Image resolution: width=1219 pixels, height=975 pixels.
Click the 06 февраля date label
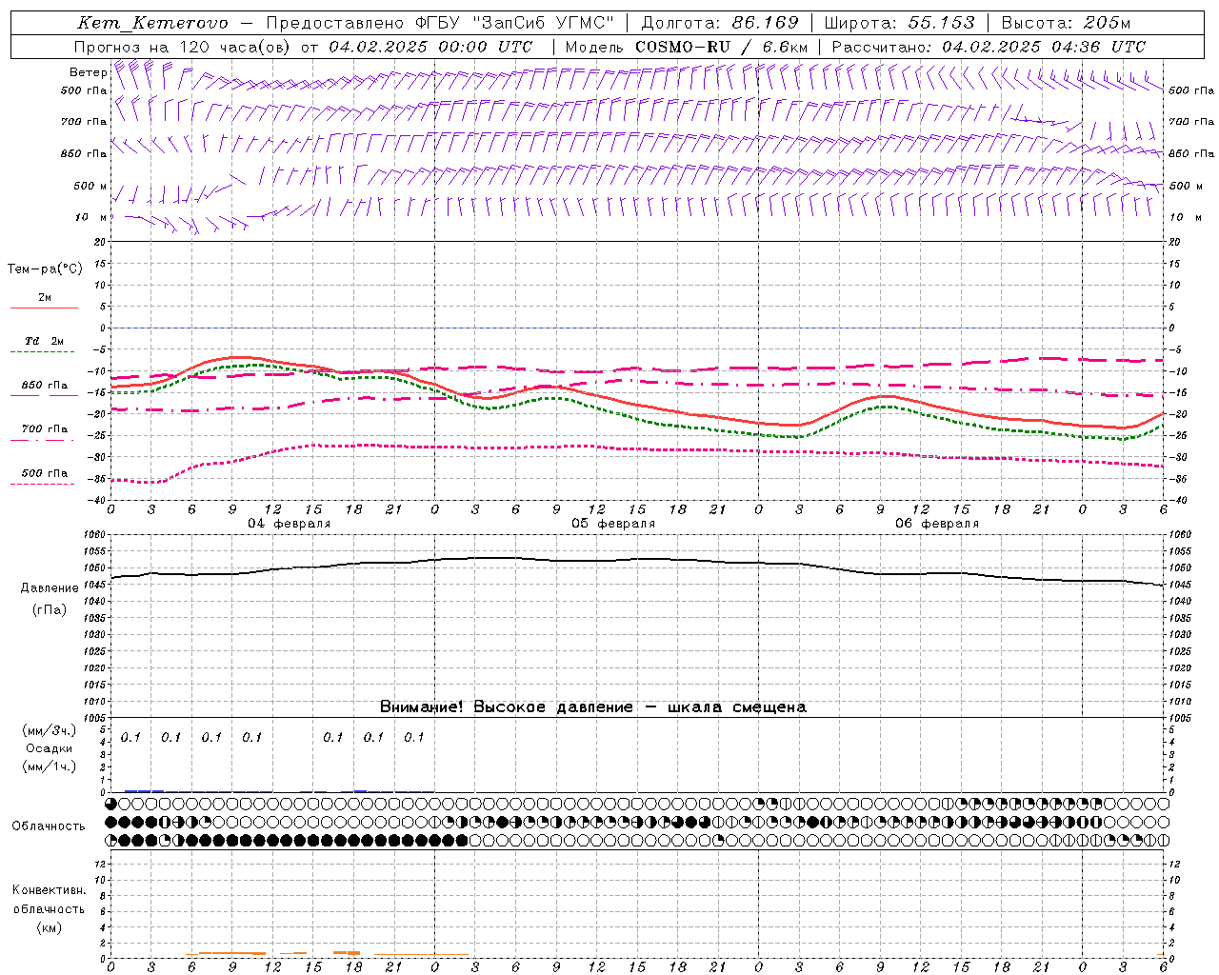[937, 524]
